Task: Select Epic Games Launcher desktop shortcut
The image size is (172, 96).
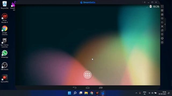Action: click(x=5, y=43)
